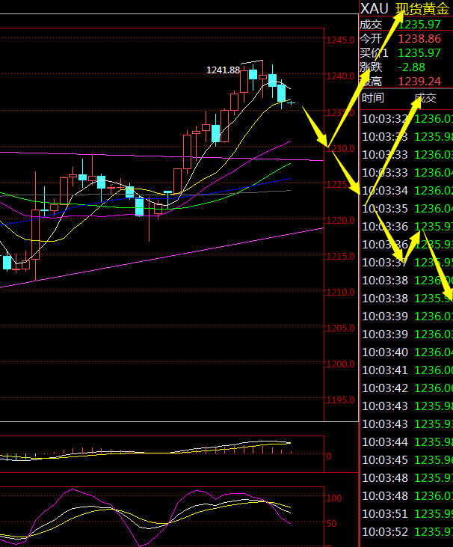Select the 10:03:32 trade row
The width and height of the screenshot is (453, 547).
[407, 119]
